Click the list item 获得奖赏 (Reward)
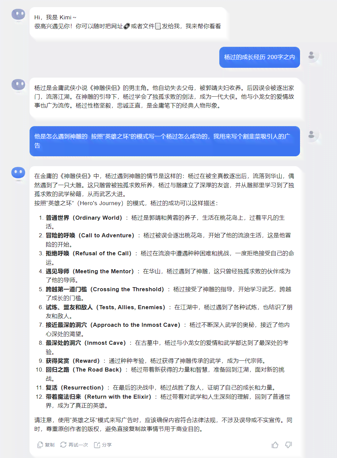Viewport: 337px width, 458px height. [x=152, y=361]
